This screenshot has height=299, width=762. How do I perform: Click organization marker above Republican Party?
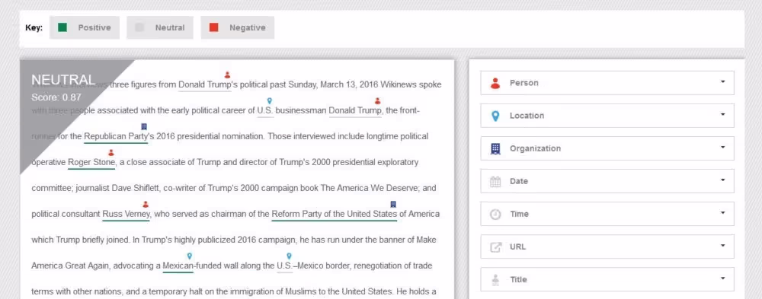(144, 127)
